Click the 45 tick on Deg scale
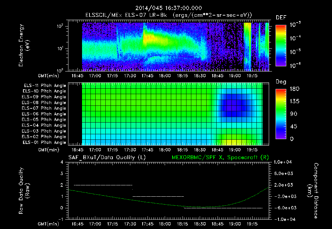This screenshot has height=229, width=332. pos(294,126)
